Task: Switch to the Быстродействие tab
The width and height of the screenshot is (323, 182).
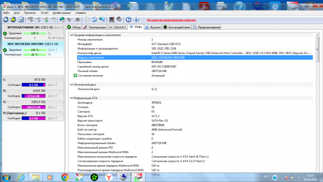Action: [x=177, y=27]
